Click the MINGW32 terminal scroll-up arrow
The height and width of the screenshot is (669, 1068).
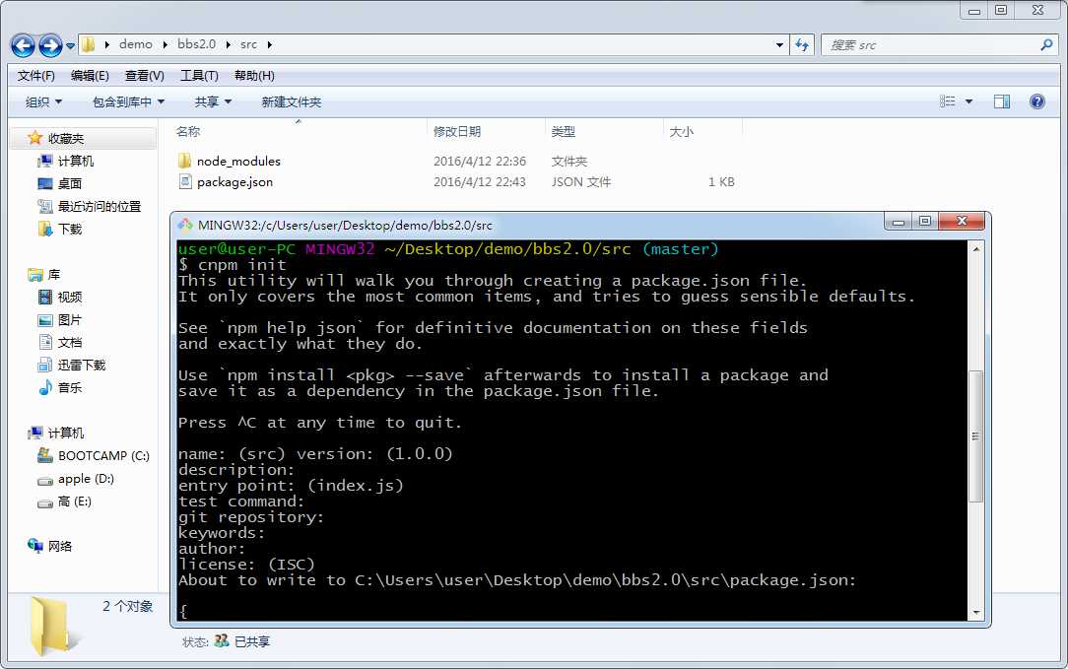pos(976,249)
